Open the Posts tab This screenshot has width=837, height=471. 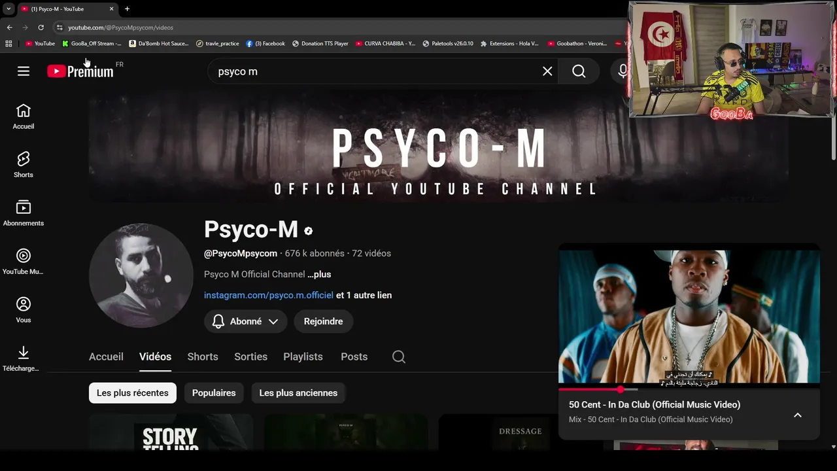click(354, 357)
